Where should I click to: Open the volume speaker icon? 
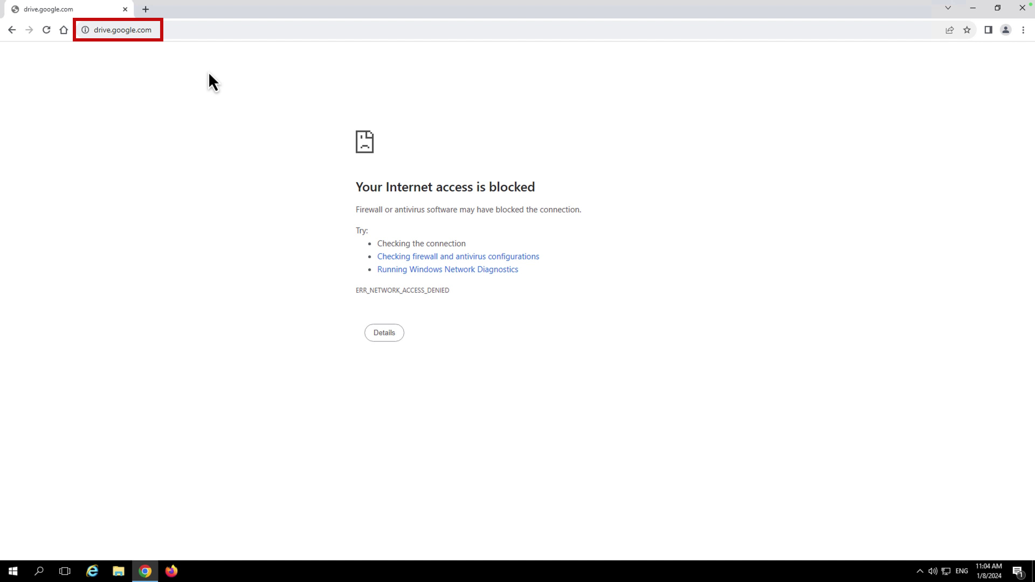(x=933, y=571)
